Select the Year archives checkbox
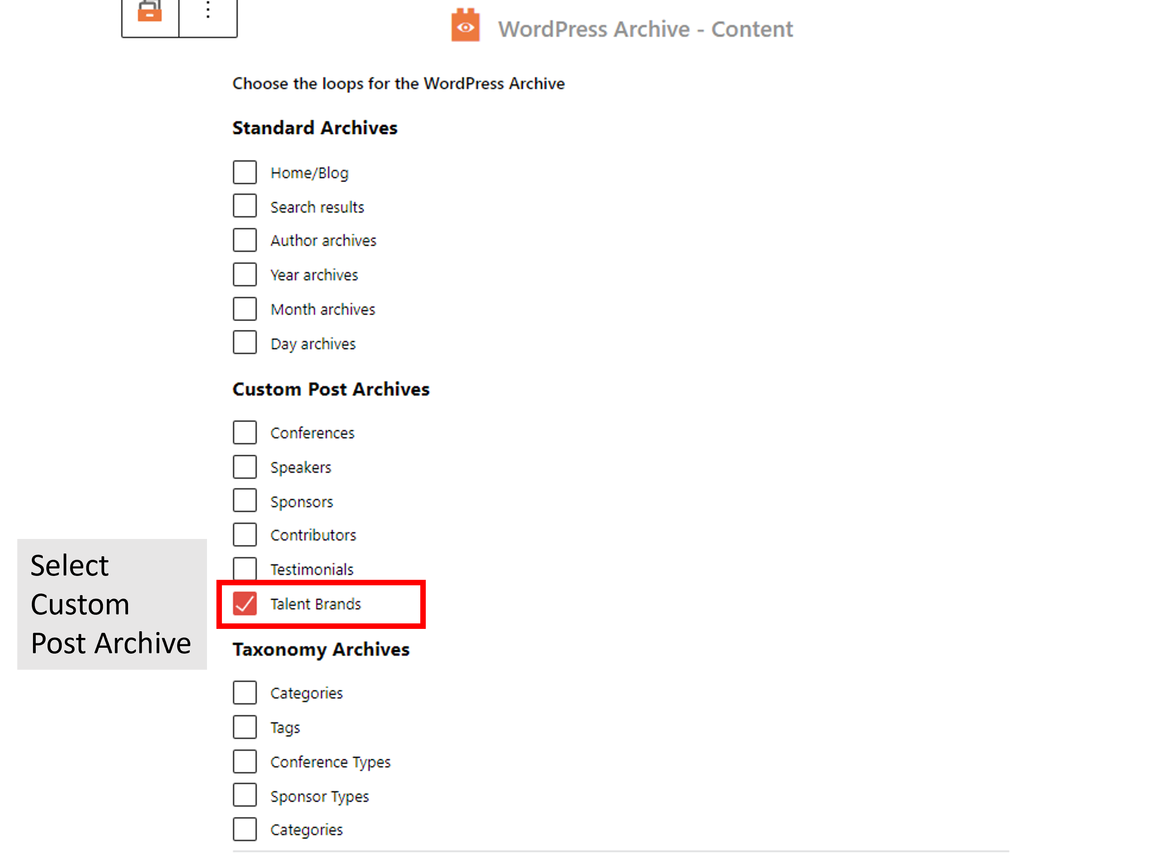 (x=245, y=274)
